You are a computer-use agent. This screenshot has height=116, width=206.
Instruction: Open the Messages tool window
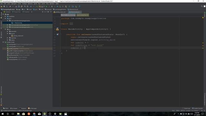click(x=33, y=108)
